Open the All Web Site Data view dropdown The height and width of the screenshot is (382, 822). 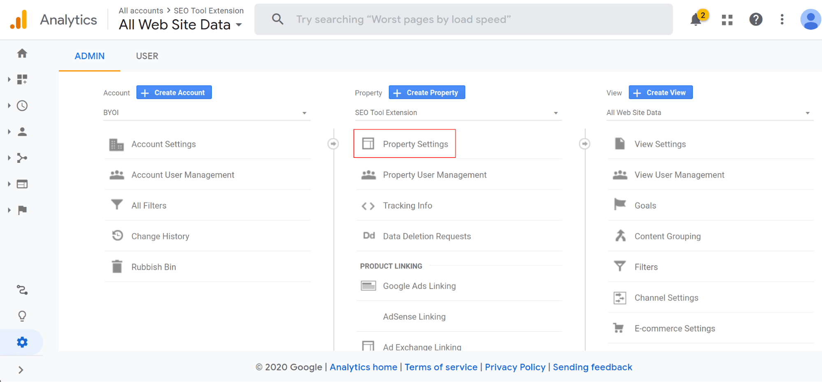[710, 113]
